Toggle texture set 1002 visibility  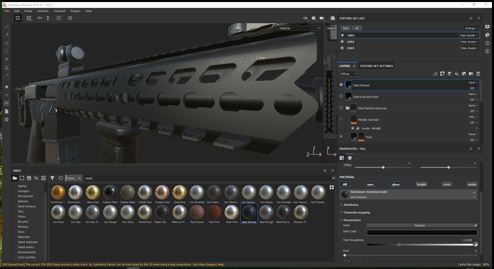point(342,42)
